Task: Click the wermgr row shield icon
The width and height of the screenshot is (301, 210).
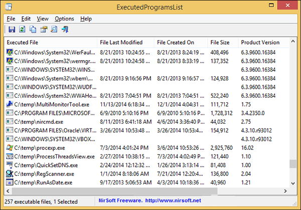Action: (x=10, y=61)
